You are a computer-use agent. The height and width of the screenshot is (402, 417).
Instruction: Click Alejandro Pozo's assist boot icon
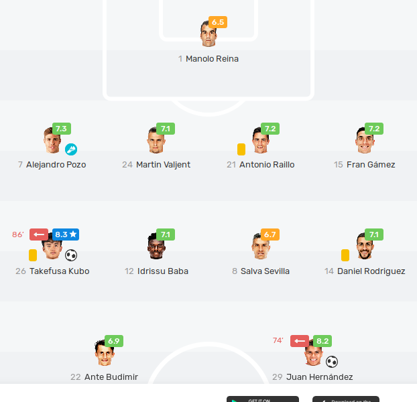coord(71,149)
